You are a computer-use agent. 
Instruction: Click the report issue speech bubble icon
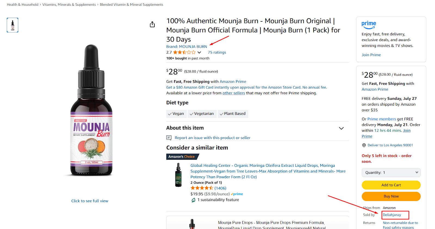[x=169, y=138]
